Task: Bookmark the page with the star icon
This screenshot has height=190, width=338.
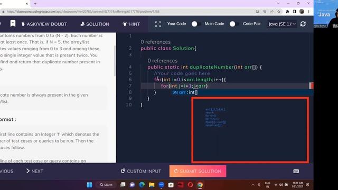Action: 279,12
